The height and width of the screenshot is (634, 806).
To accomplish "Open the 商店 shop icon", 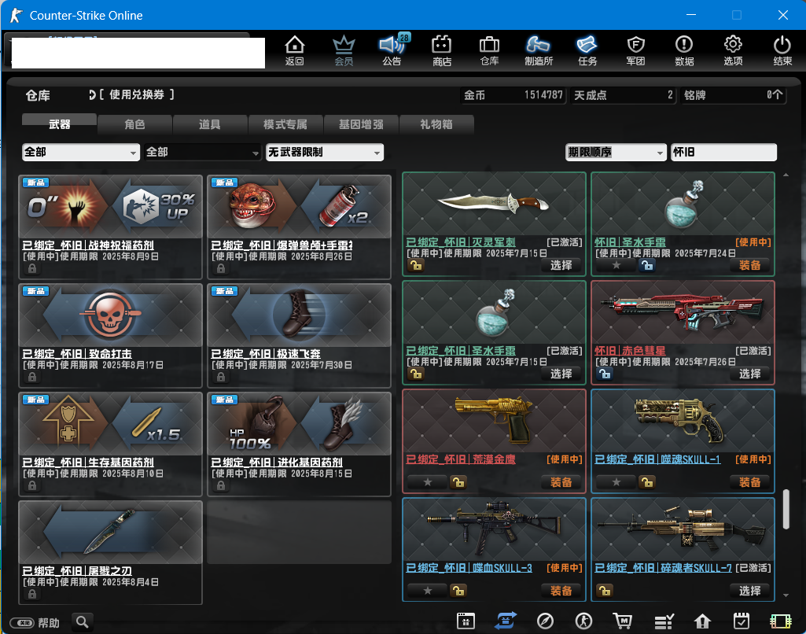I will (442, 50).
